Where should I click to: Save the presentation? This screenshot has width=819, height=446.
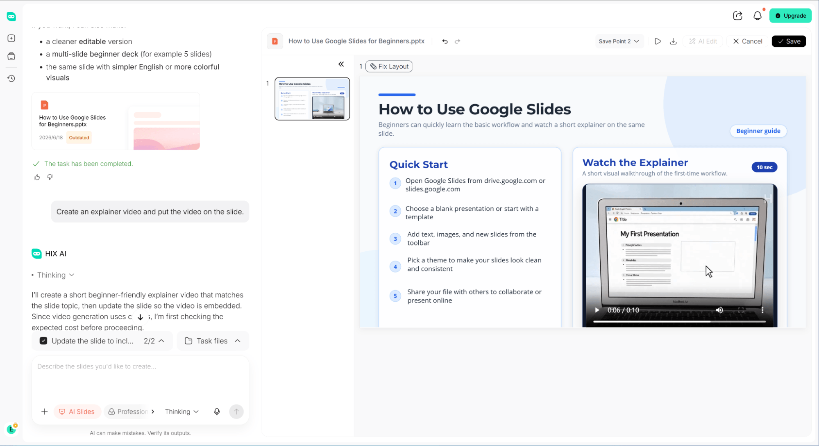(x=789, y=41)
